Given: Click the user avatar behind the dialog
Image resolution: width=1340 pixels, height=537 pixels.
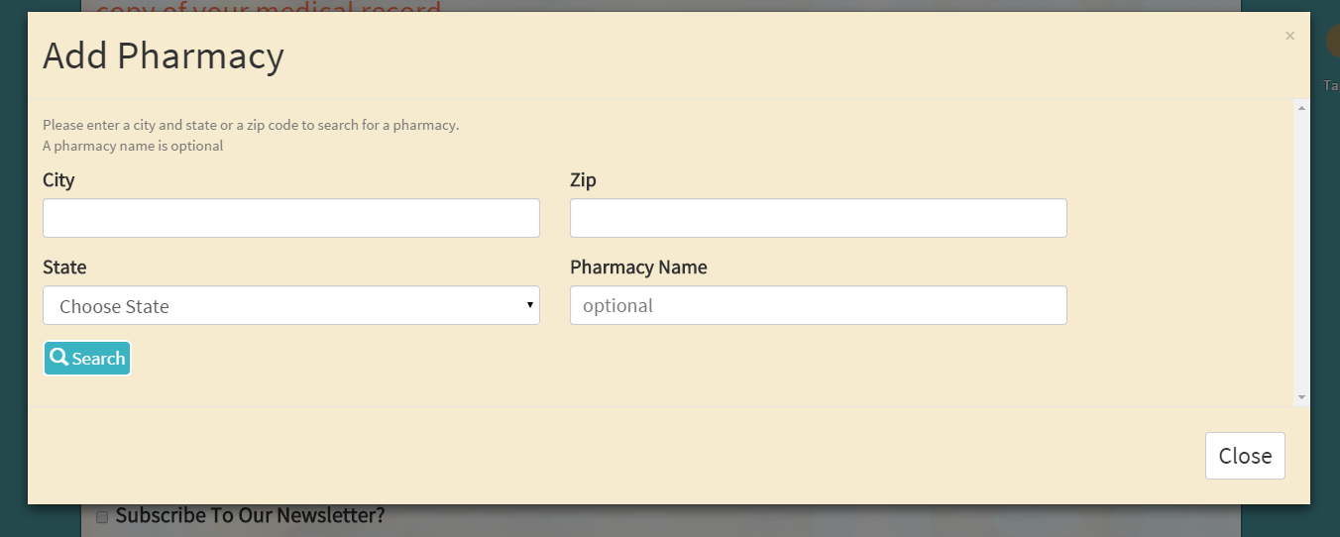Looking at the screenshot, I should [x=1333, y=42].
